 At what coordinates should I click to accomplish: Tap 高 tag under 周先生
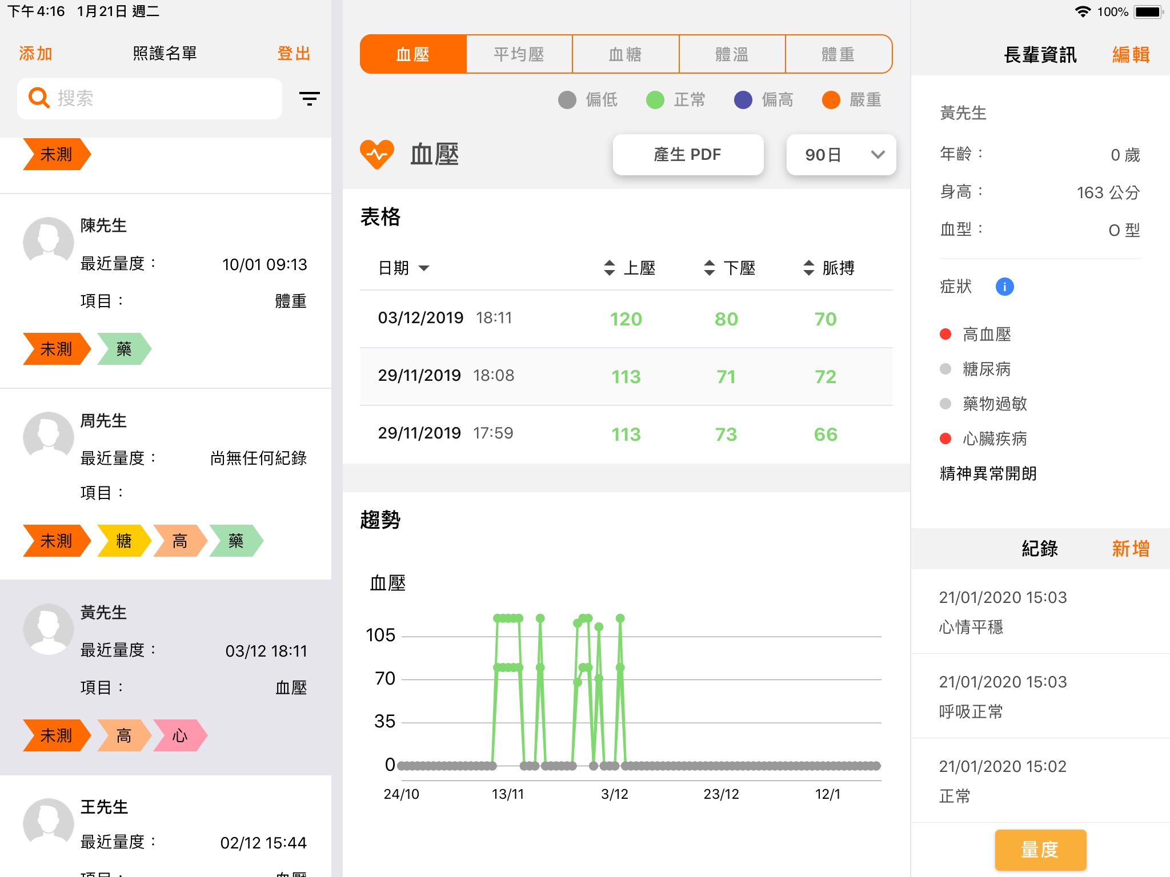(180, 541)
